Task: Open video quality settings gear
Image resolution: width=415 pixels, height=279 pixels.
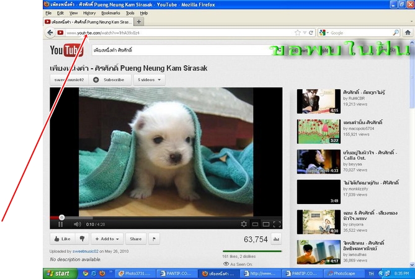Action: click(x=244, y=224)
